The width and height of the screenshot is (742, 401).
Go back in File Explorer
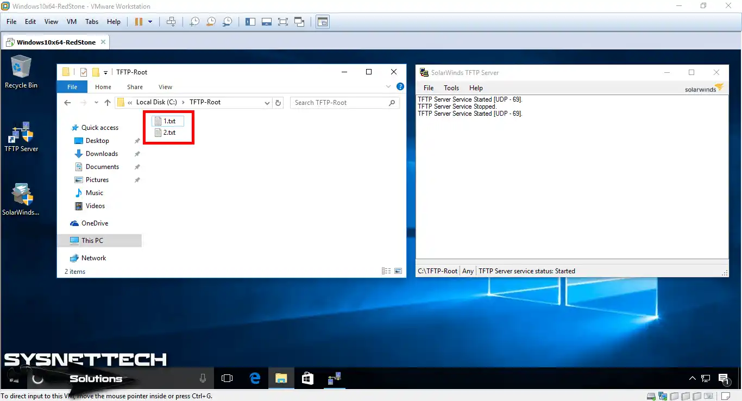point(67,102)
